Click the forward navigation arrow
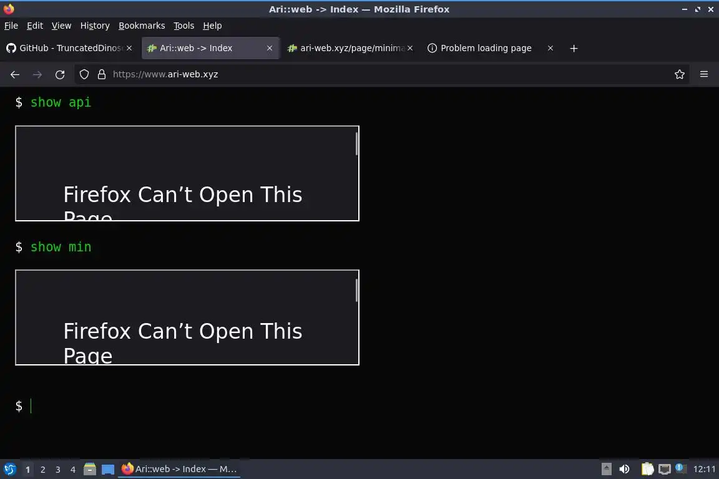 (37, 74)
